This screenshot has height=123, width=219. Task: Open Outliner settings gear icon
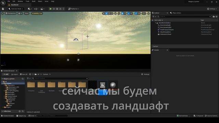tap(217, 17)
